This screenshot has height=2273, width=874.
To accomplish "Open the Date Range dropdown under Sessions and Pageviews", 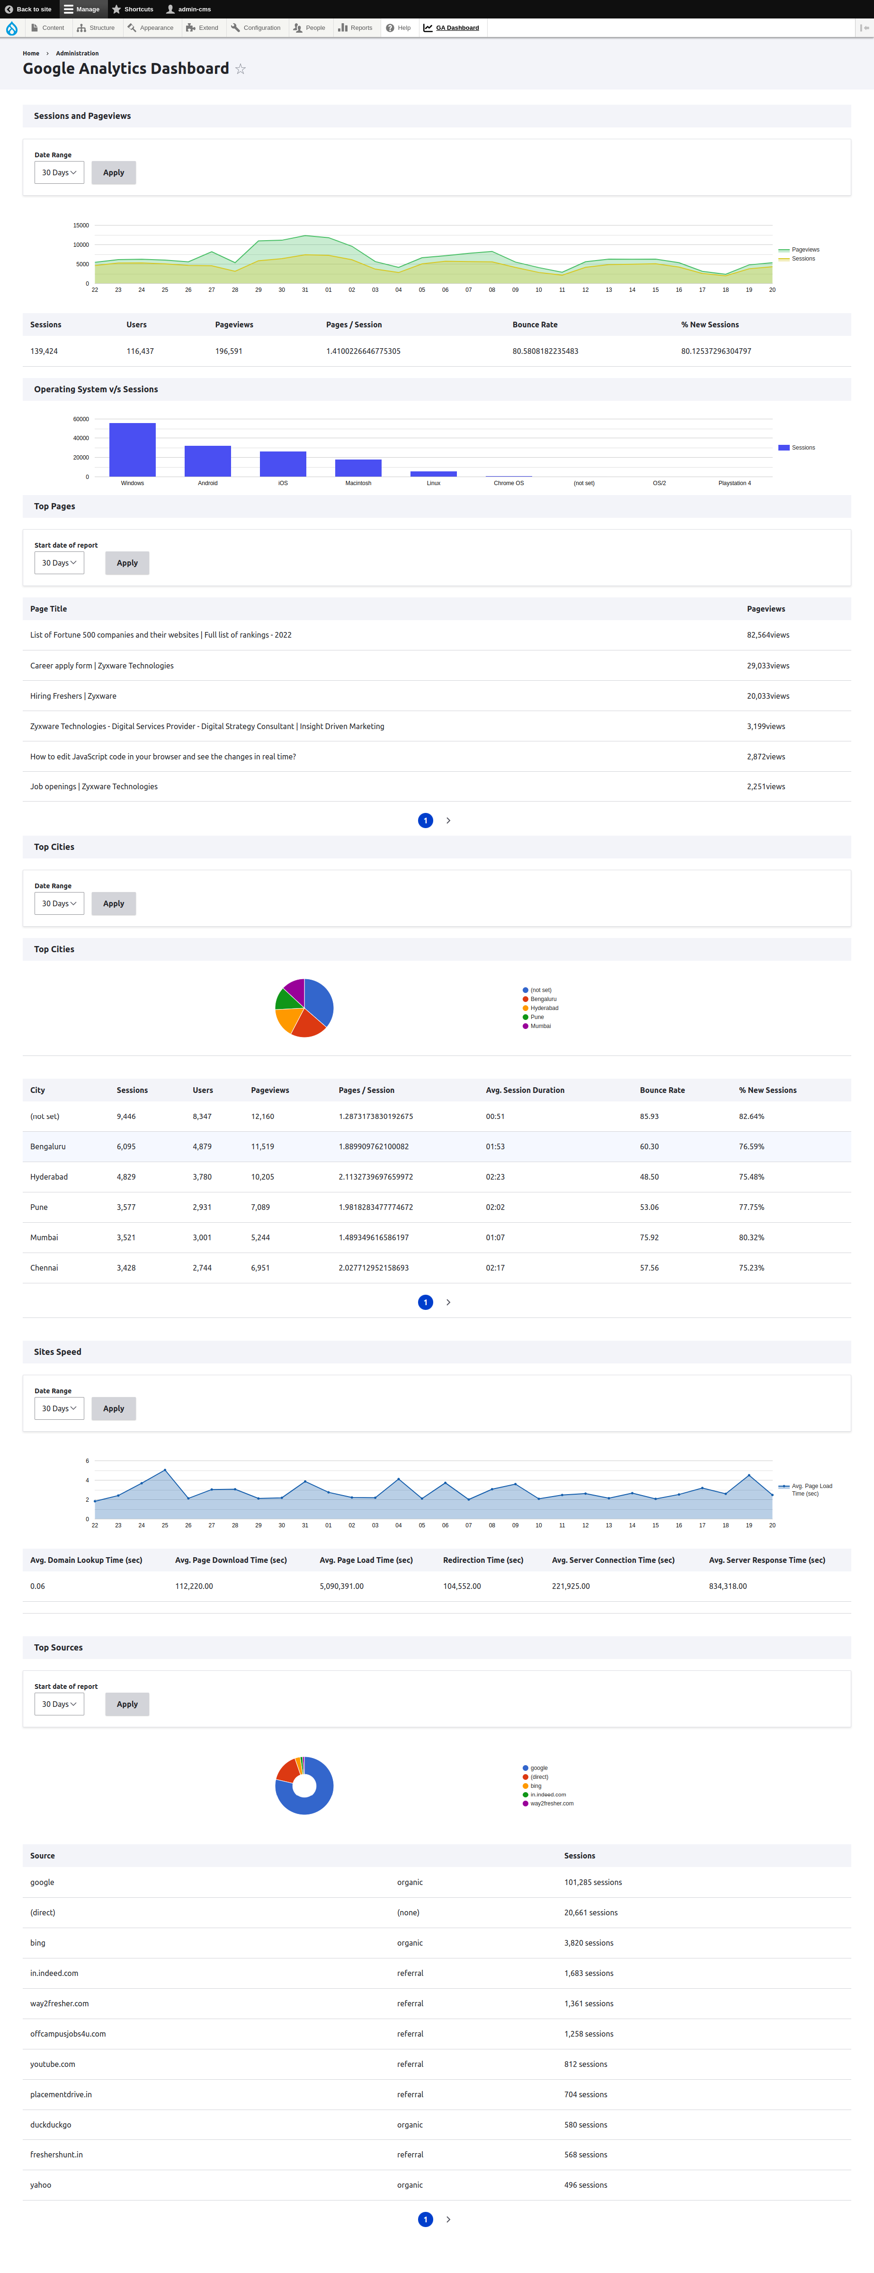I will point(58,172).
